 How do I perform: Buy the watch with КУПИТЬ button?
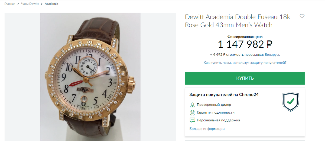[245, 78]
